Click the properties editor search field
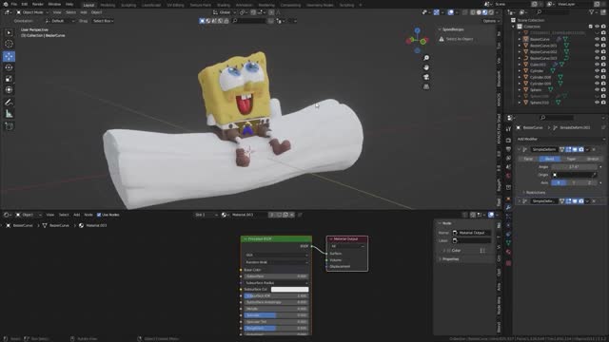Image resolution: width=609 pixels, height=342 pixels. (x=557, y=118)
